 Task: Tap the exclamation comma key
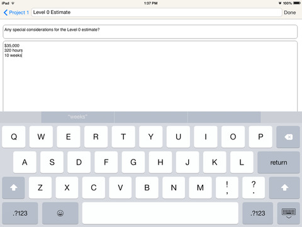click(227, 187)
